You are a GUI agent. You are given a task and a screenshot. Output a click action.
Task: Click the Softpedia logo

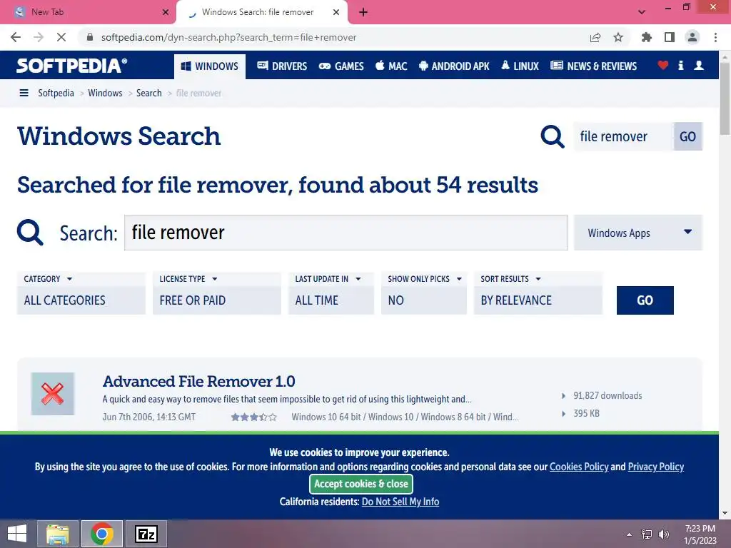click(x=72, y=66)
